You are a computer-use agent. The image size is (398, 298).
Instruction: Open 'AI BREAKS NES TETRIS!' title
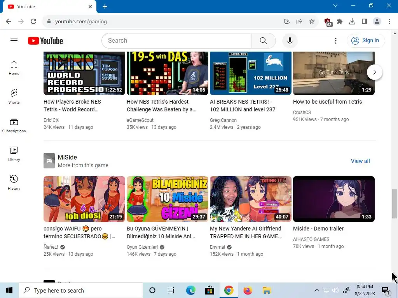coord(243,106)
